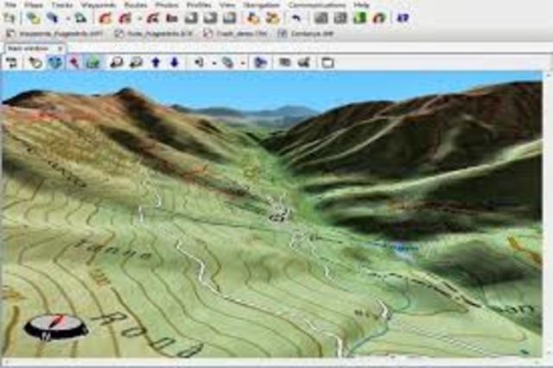Toggle the checkbox beside Ruta_Pugsedris.BTF

[119, 34]
